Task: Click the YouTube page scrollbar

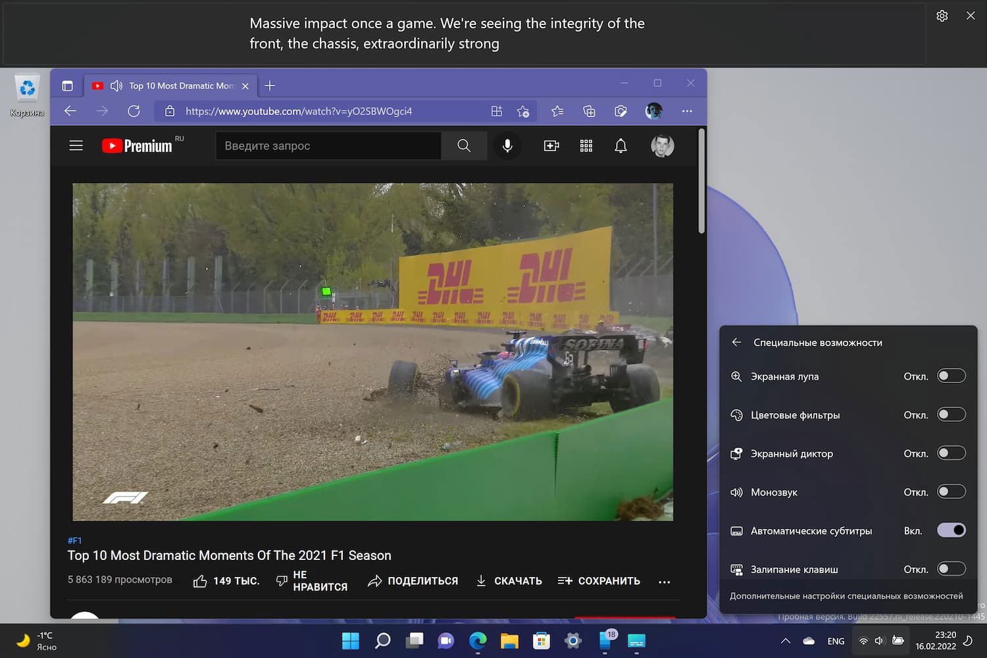Action: tap(701, 181)
